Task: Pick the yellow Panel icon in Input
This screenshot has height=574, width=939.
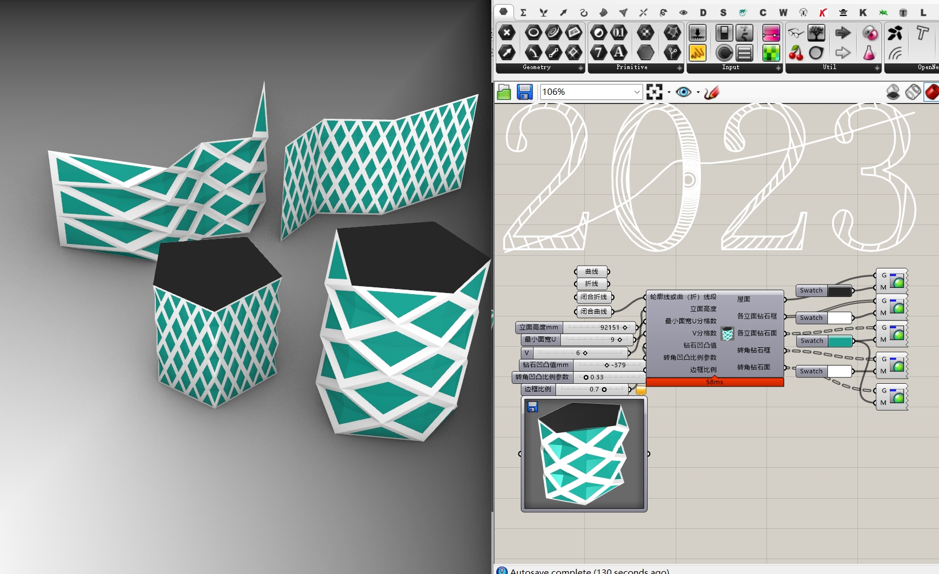Action: tap(697, 53)
